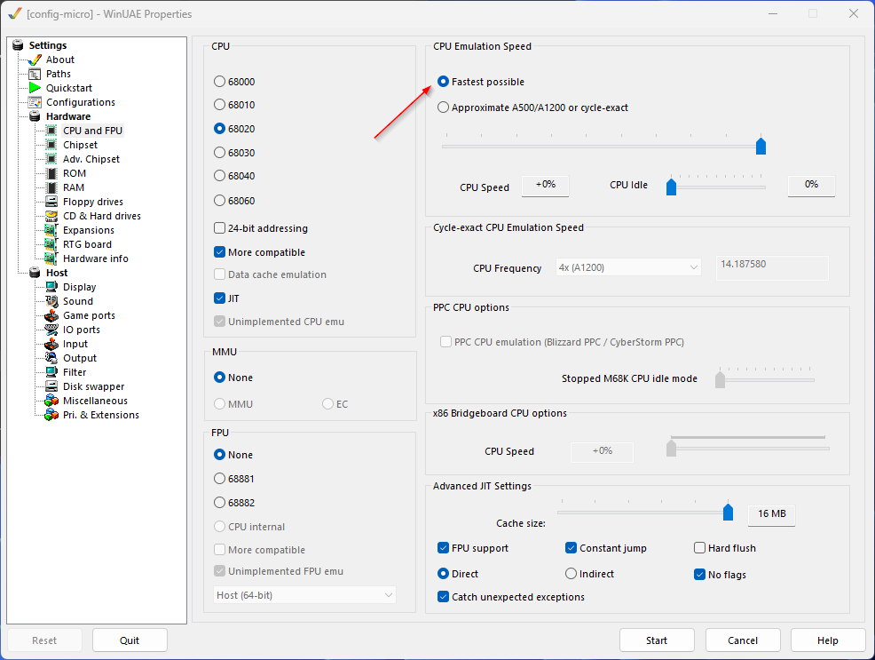This screenshot has width=875, height=660.
Task: Click the Quit button
Action: [x=130, y=640]
